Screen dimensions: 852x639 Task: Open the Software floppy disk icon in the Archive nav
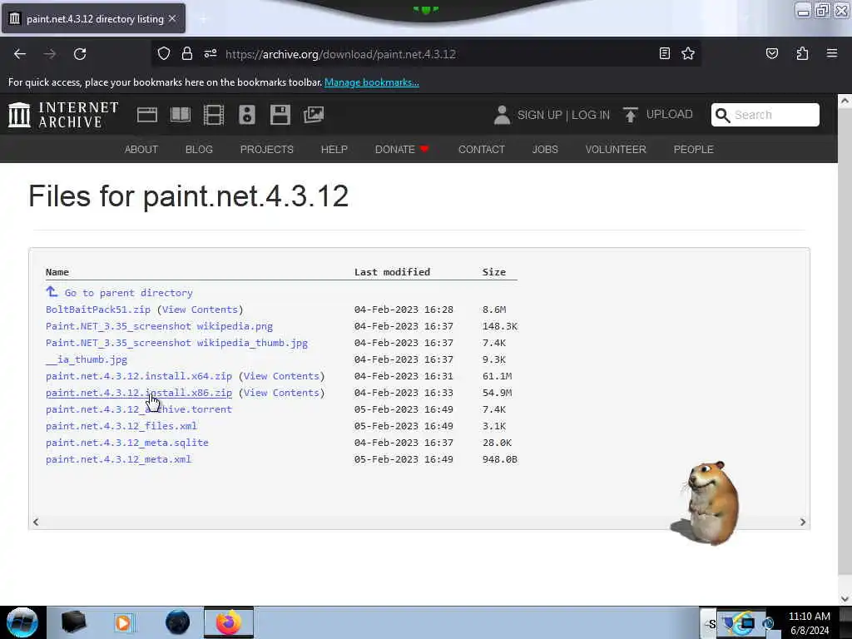[x=280, y=115]
